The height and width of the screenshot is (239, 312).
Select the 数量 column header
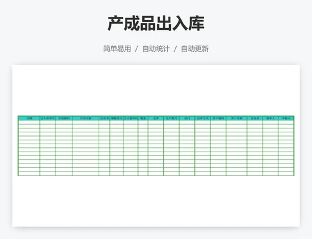(x=143, y=119)
